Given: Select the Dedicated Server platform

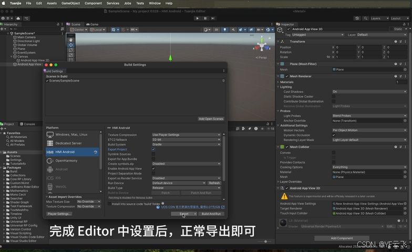Looking at the screenshot, I should (x=73, y=143).
